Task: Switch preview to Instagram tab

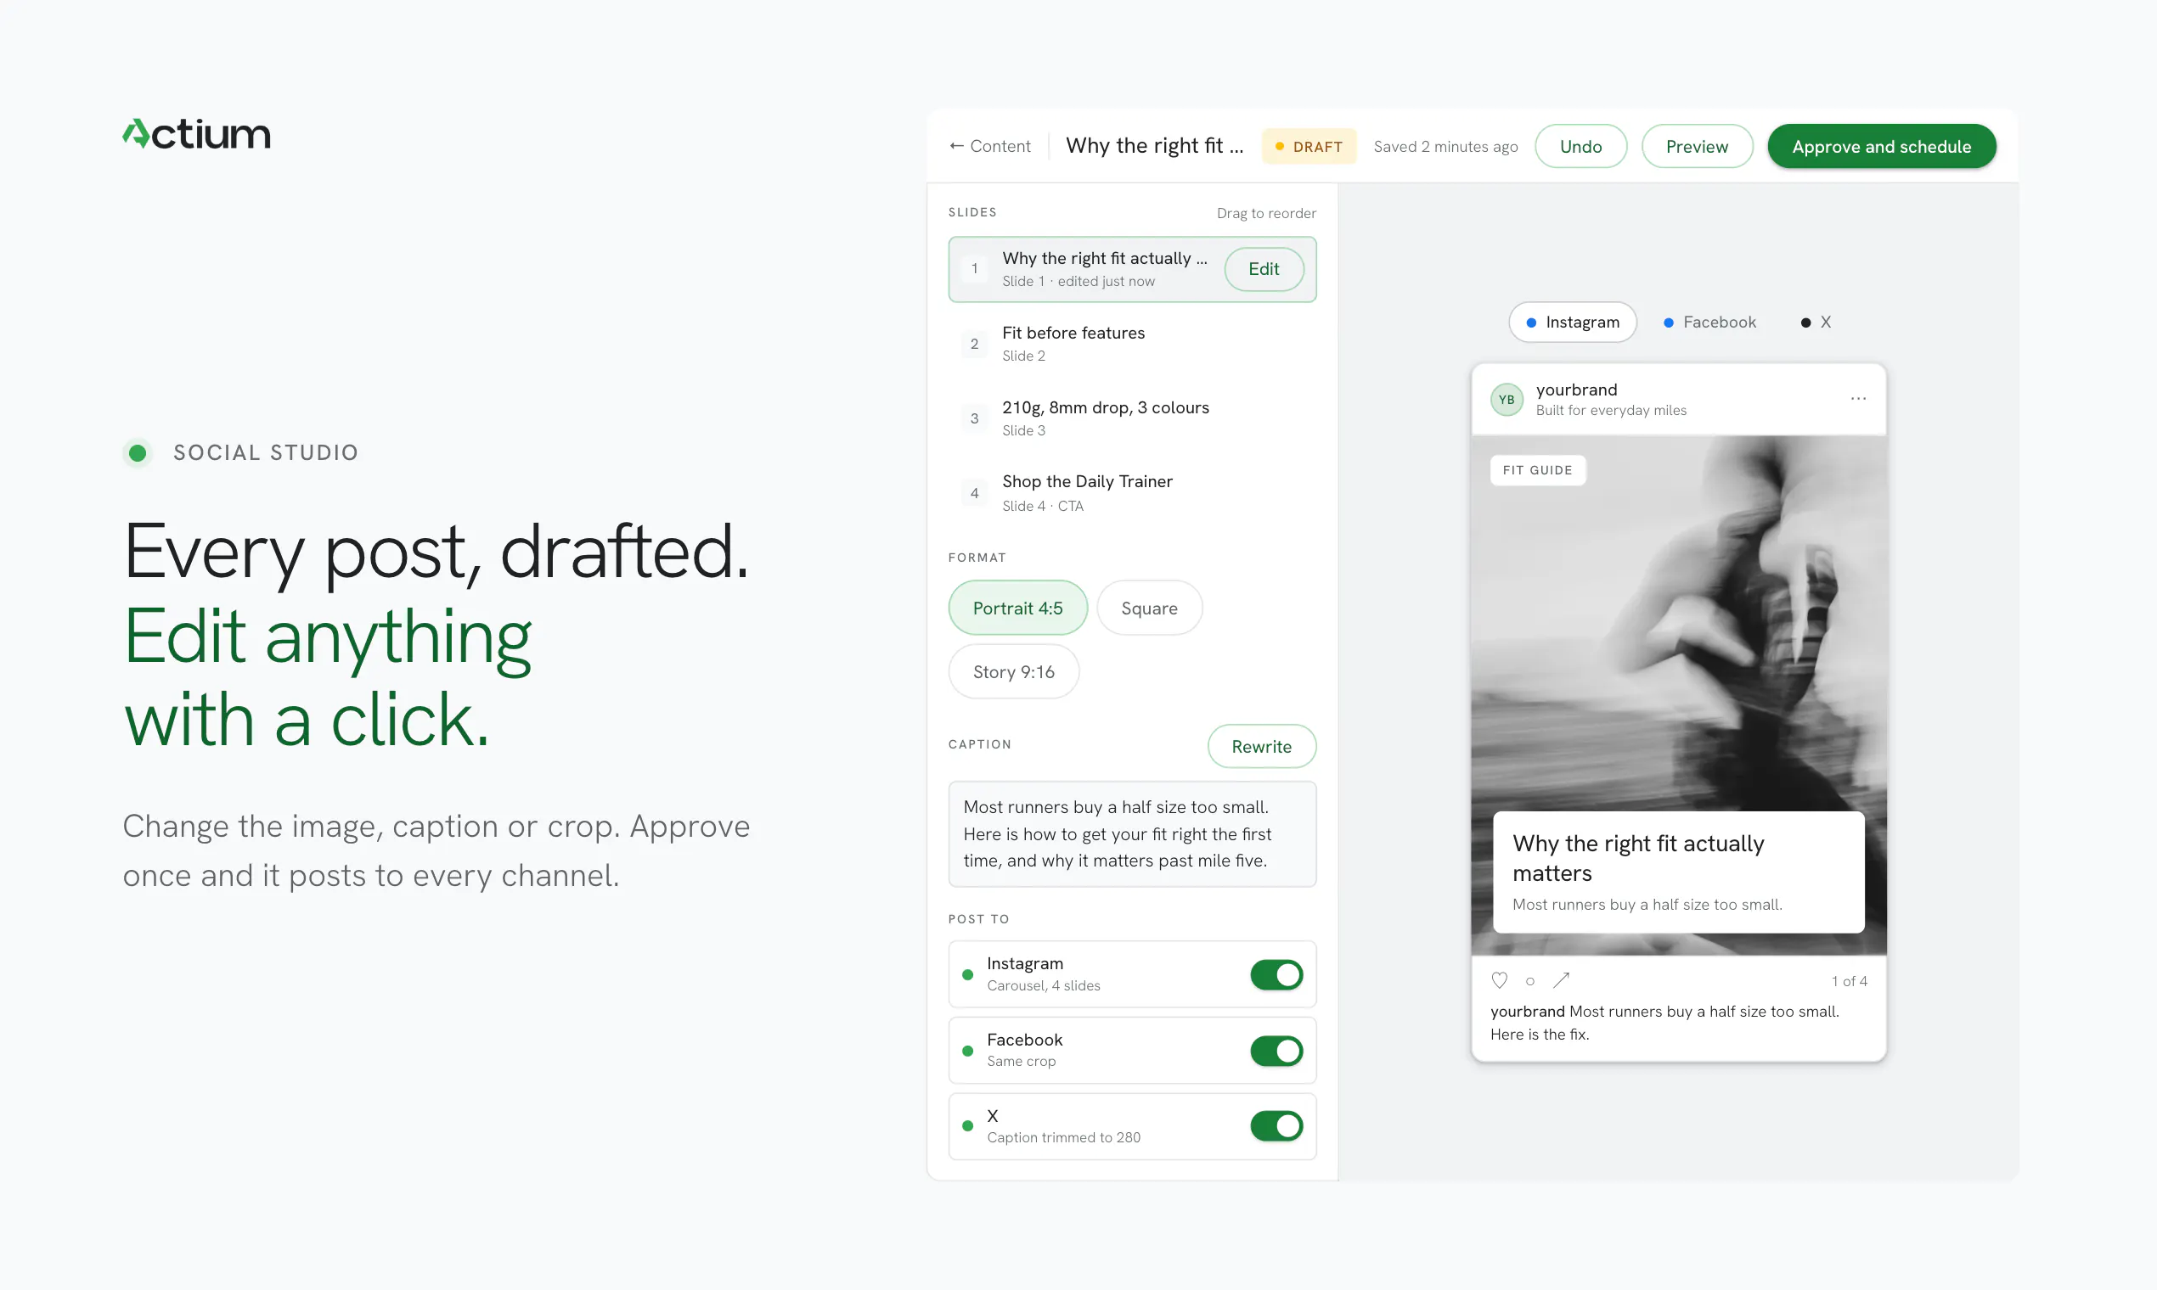Action: tap(1573, 322)
